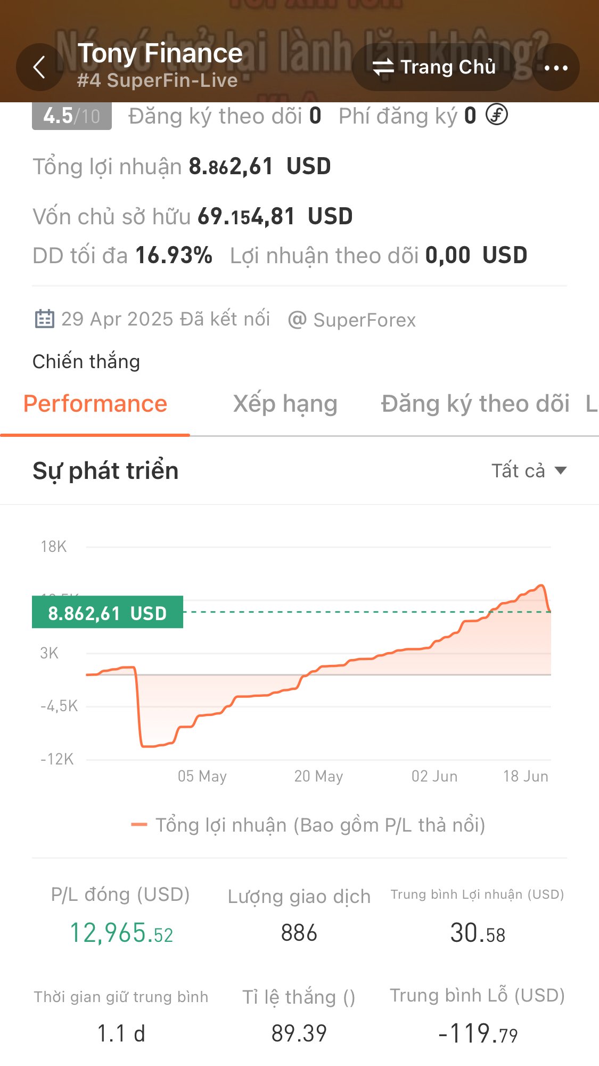Screen dimensions: 599x1066
Task: Open the three-dots more options menu
Action: 556,68
